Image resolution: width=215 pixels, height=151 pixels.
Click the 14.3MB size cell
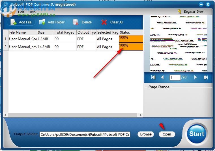[x=45, y=47]
